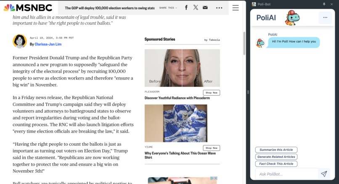This screenshot has height=184, width=339.
Task: Click Poli's avatar beside greeting message
Action: click(x=260, y=43)
